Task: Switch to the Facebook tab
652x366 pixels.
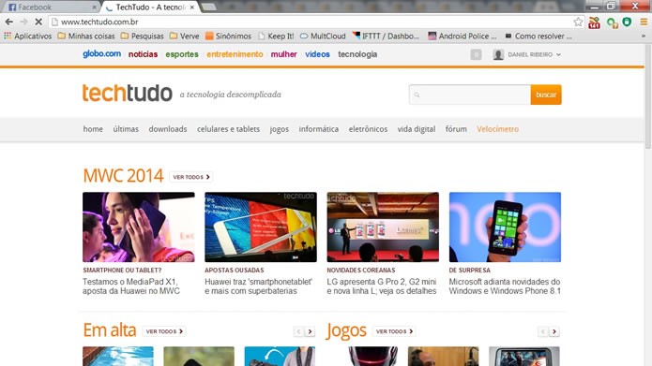Action: pyautogui.click(x=50, y=7)
